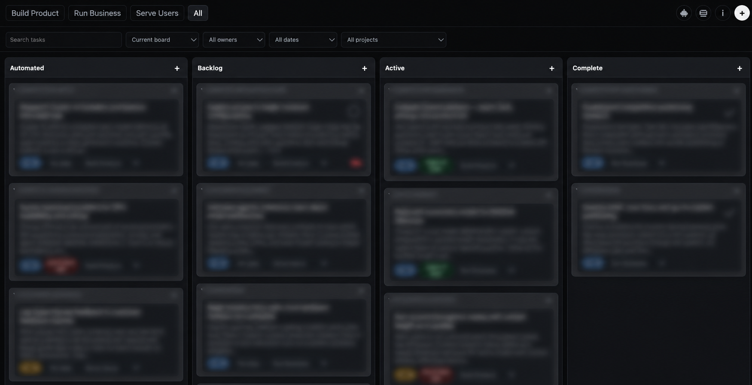Click the Complete column title
The width and height of the screenshot is (752, 385).
point(588,68)
